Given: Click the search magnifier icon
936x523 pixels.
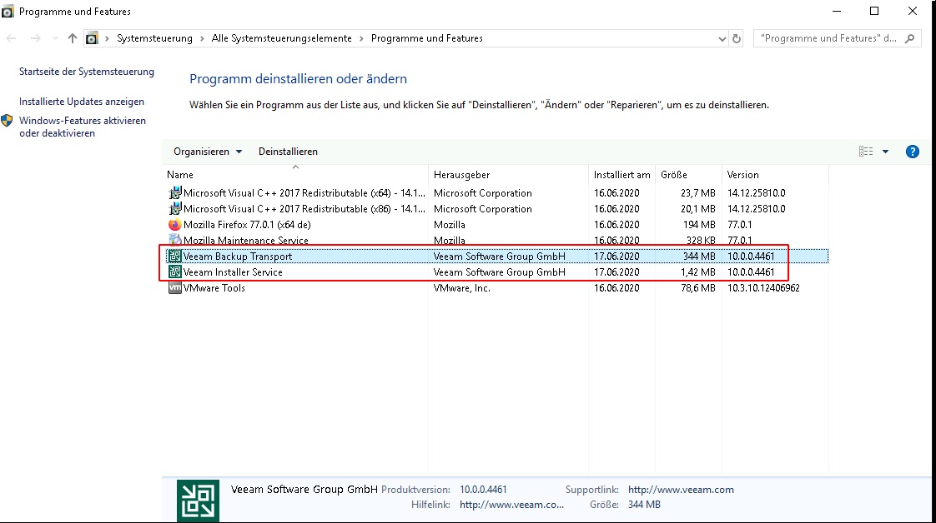Looking at the screenshot, I should [x=909, y=38].
